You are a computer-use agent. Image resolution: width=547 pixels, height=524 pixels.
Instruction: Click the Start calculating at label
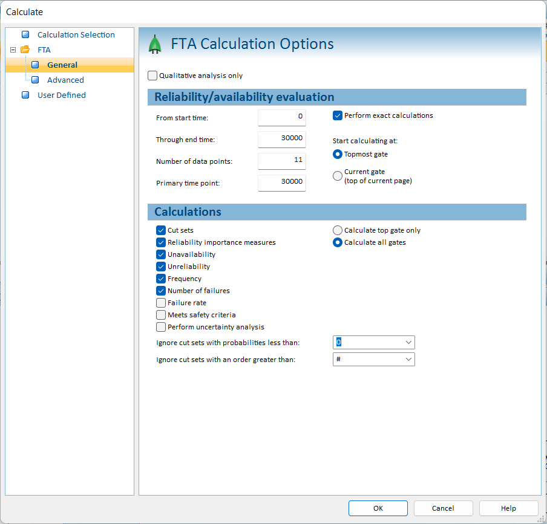coord(365,141)
